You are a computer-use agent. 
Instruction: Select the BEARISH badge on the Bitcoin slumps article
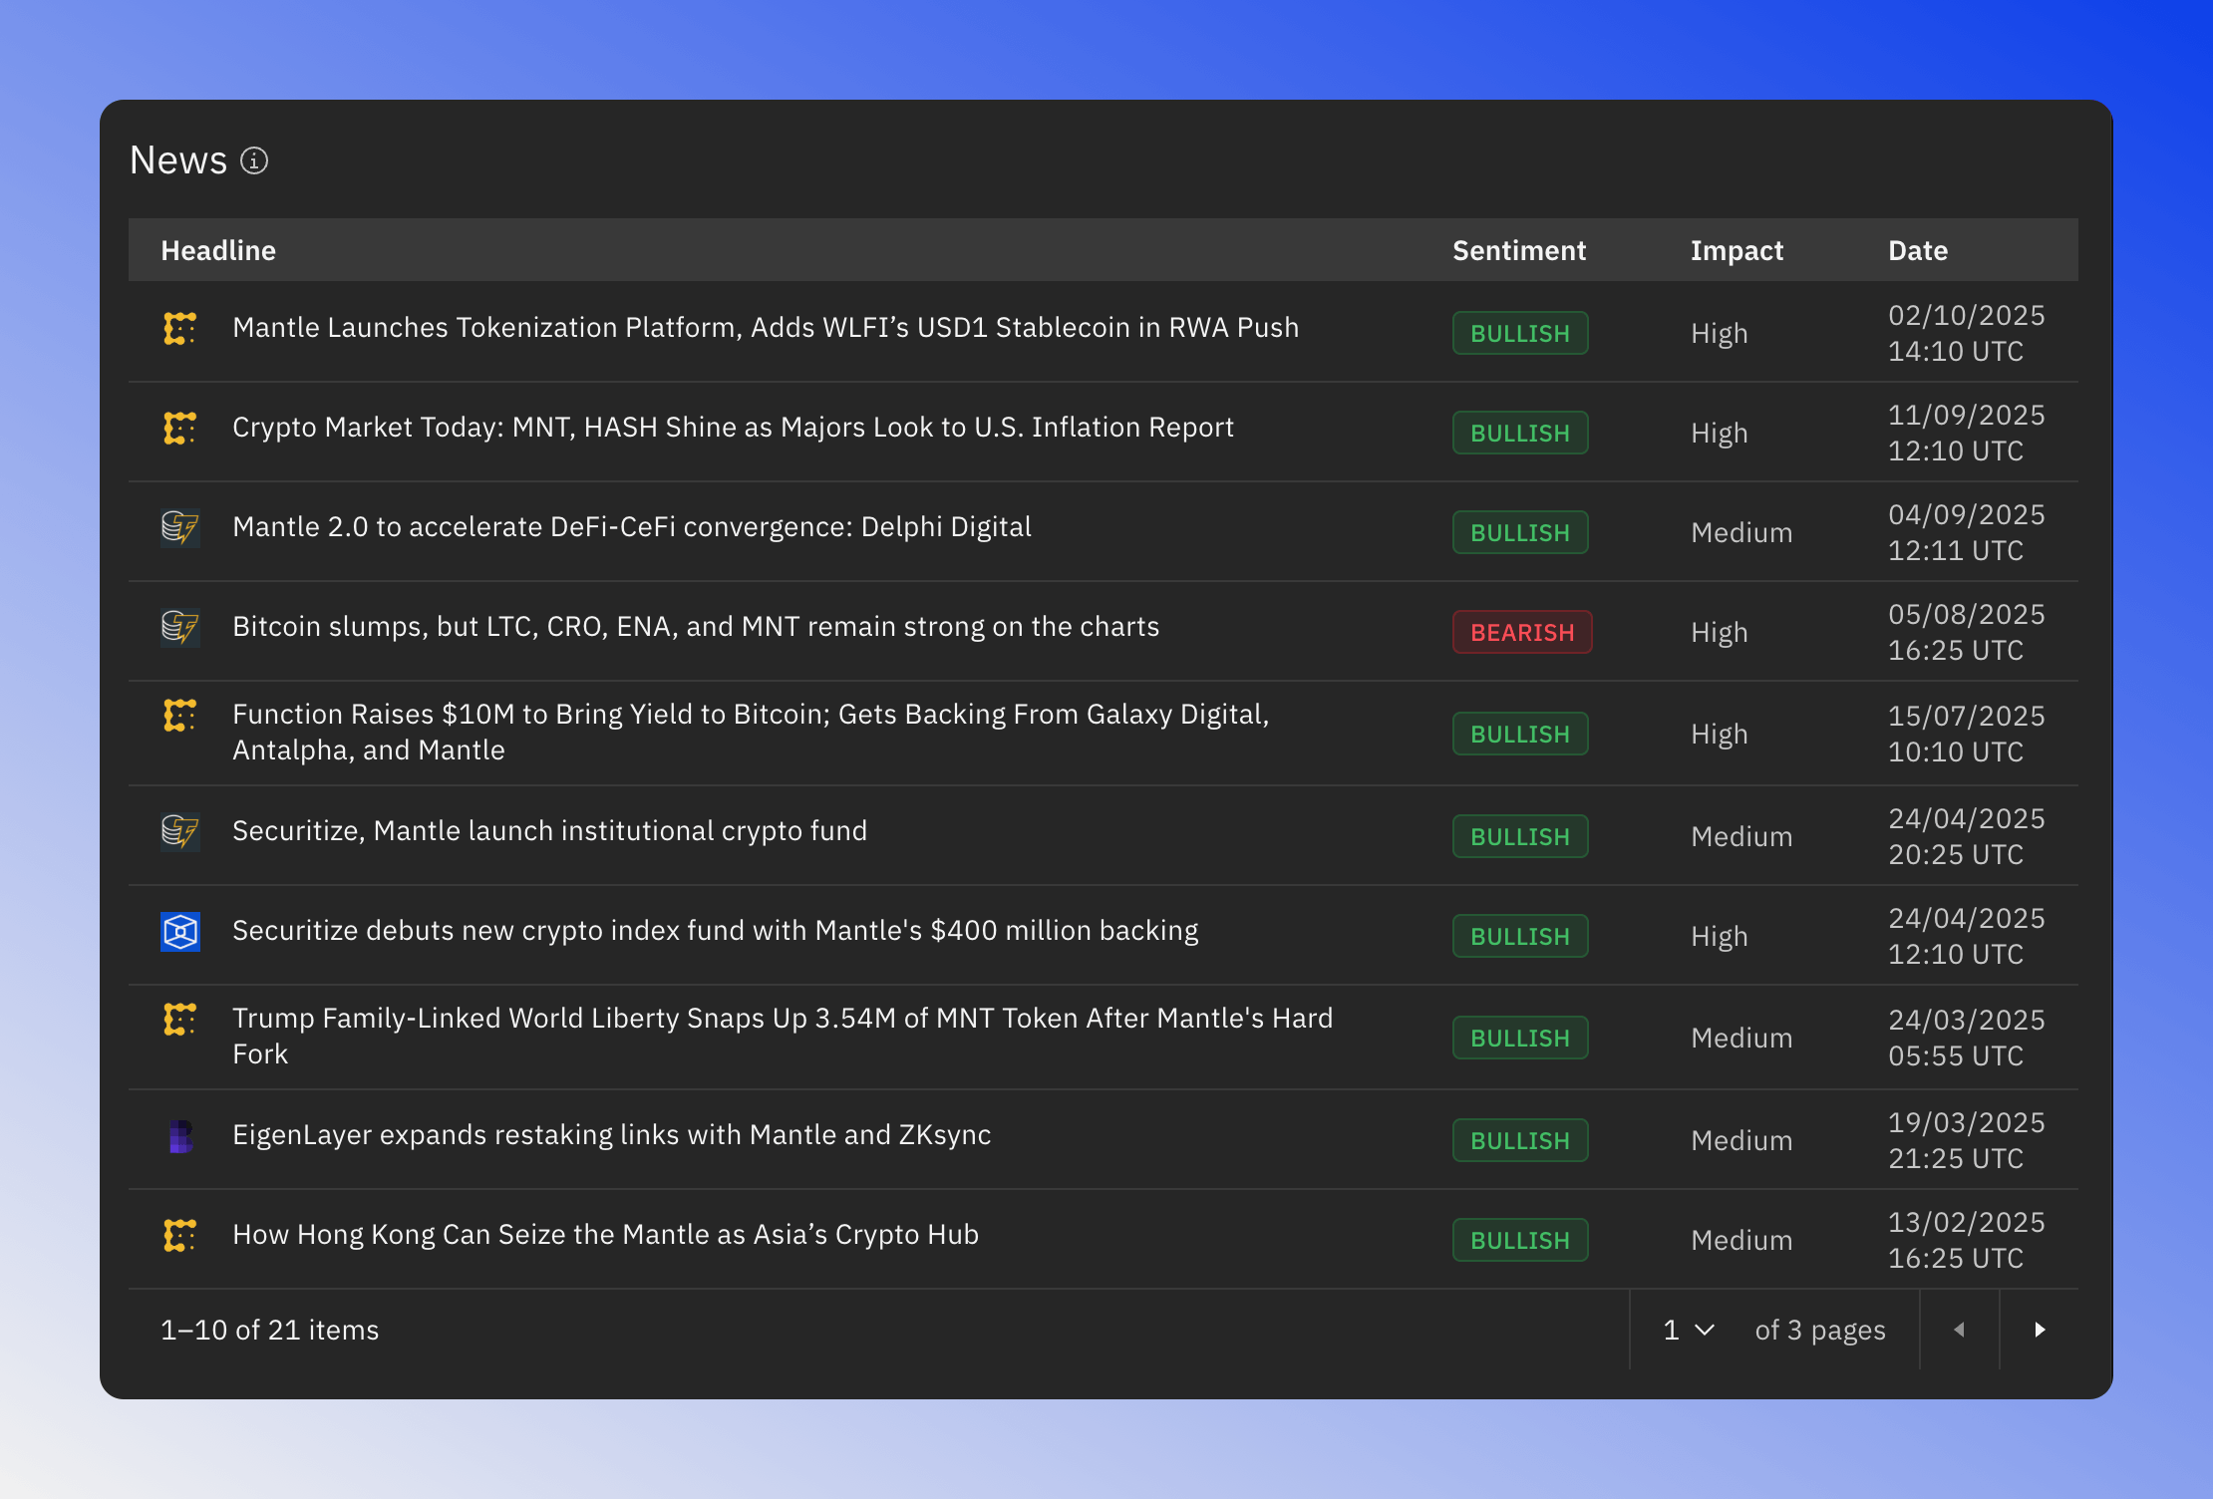click(x=1522, y=632)
